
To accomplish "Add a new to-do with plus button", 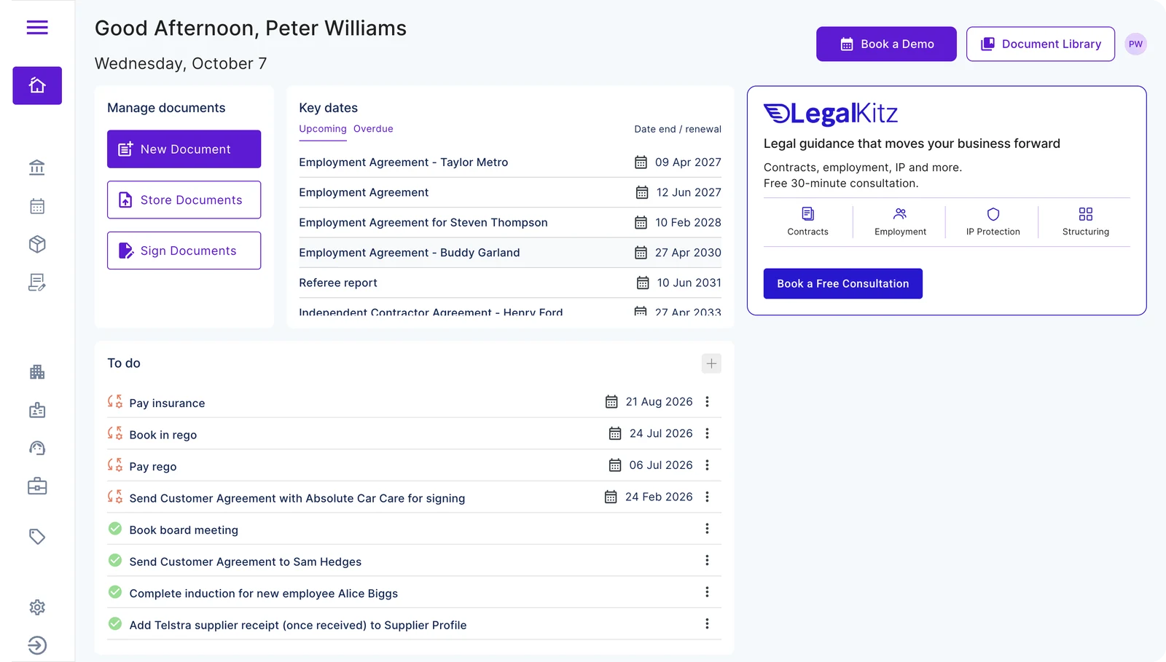I will [x=711, y=363].
